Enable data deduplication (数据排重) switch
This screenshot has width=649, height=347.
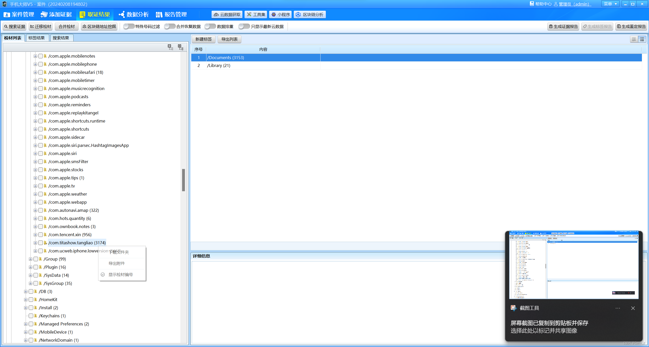210,26
